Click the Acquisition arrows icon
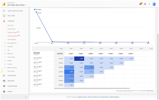Screen dimensions: 159x100 4,76
